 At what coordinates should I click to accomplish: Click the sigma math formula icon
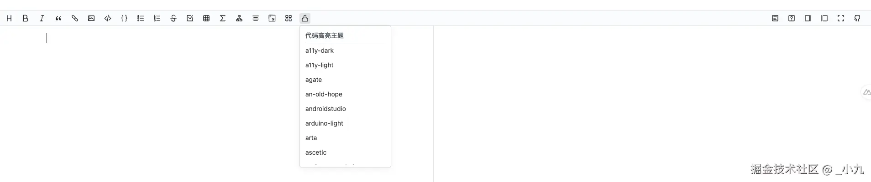click(x=223, y=18)
